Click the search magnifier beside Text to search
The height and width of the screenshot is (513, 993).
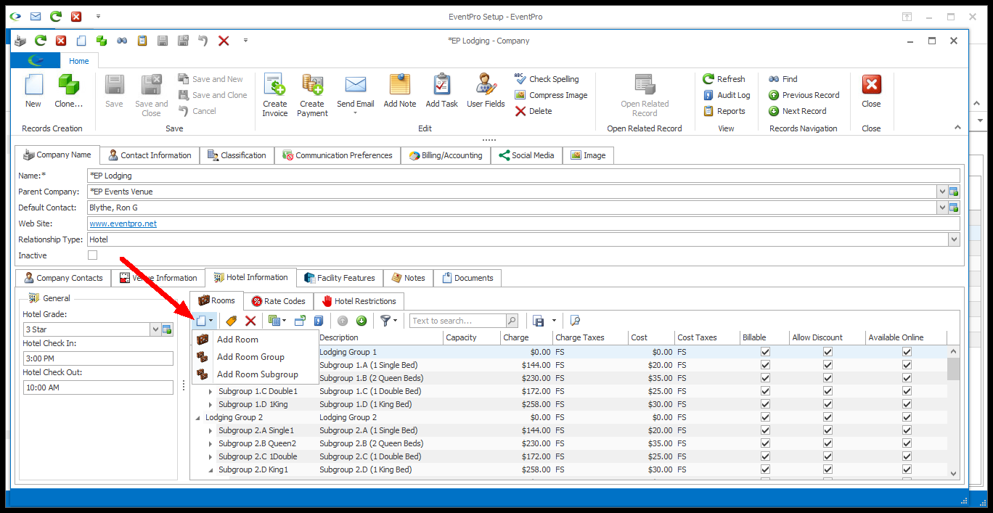[x=512, y=321]
